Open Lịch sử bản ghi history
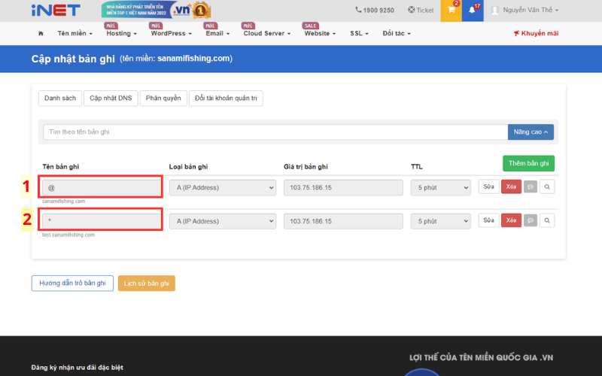The width and height of the screenshot is (602, 376). click(146, 284)
